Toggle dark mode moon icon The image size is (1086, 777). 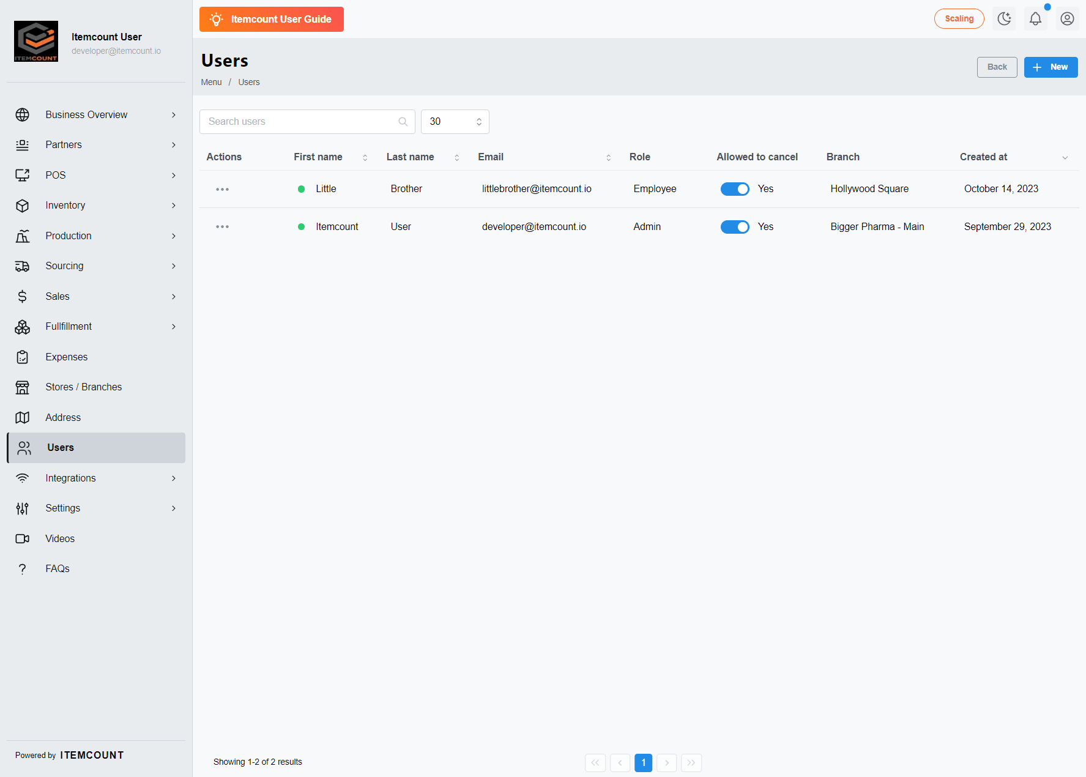1004,19
